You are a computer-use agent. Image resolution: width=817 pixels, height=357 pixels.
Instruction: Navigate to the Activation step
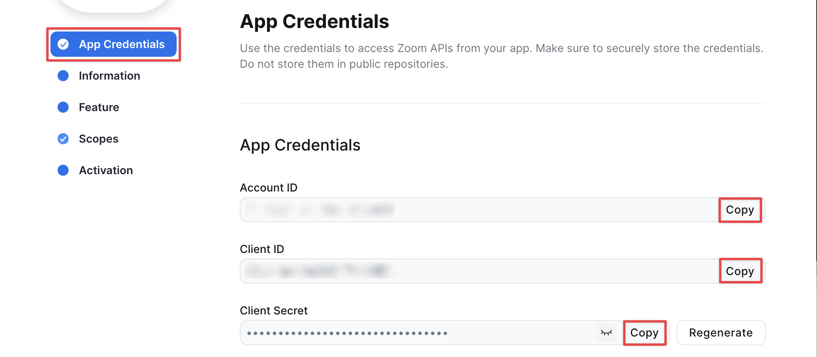tap(106, 170)
